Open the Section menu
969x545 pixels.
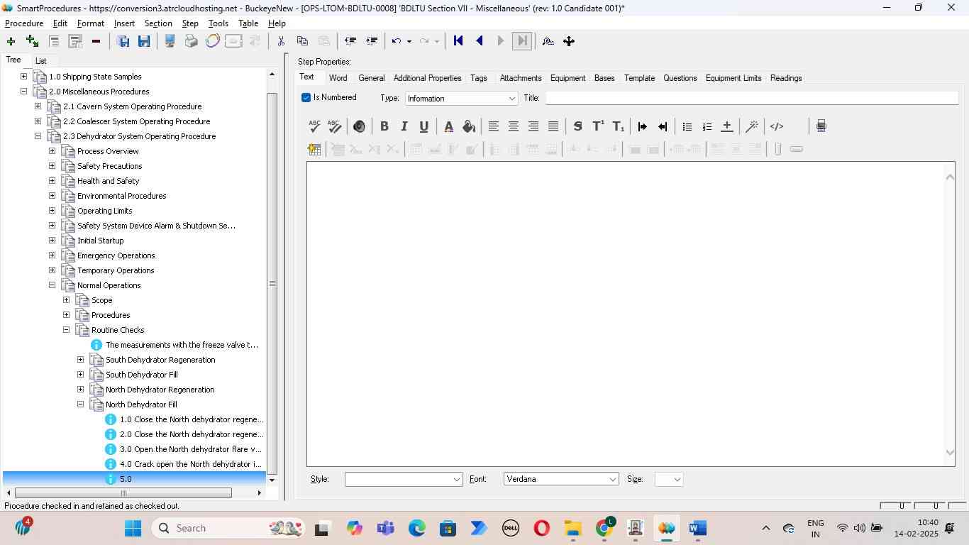tap(157, 23)
